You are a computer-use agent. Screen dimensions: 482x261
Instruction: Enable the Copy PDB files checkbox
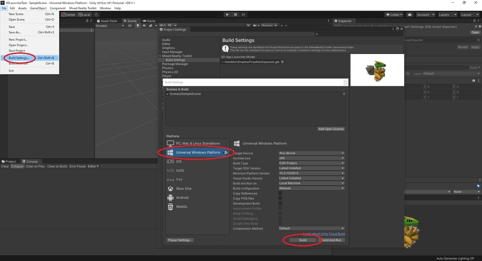point(280,198)
